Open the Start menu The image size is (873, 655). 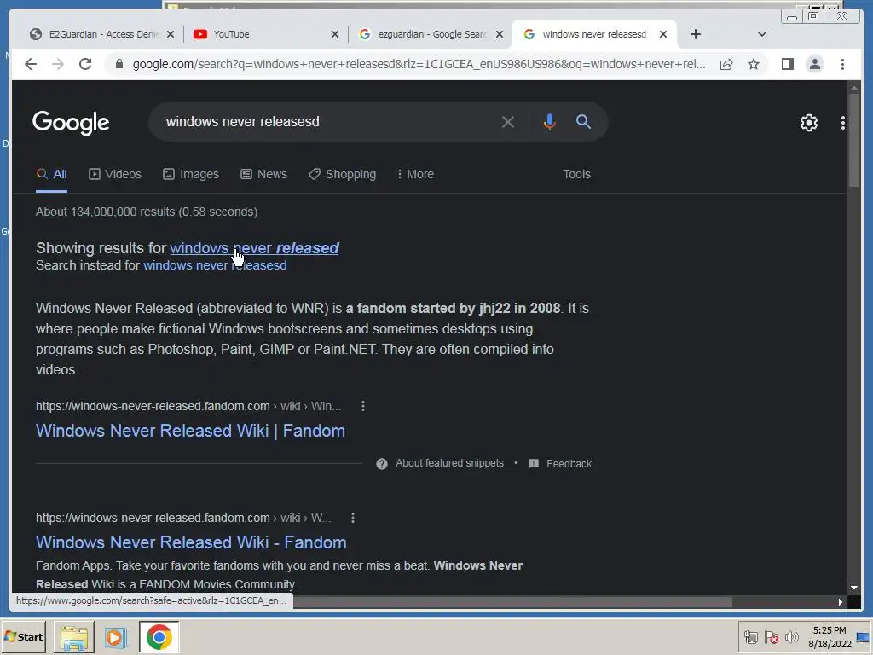23,636
